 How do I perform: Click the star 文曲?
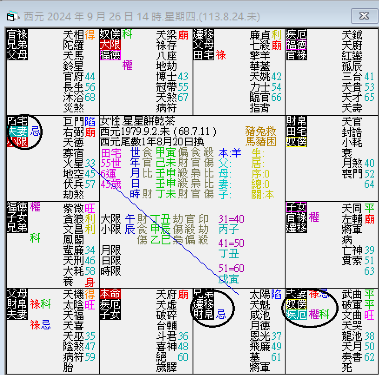(x=352, y=315)
